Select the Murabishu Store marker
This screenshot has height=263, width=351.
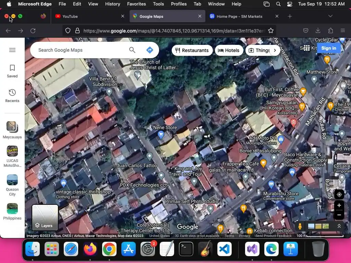271,184
